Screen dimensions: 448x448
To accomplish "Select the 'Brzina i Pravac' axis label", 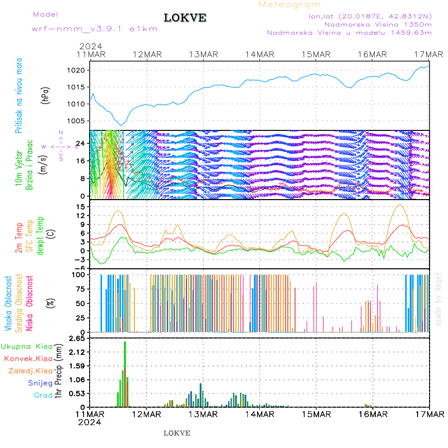I will coord(29,165).
